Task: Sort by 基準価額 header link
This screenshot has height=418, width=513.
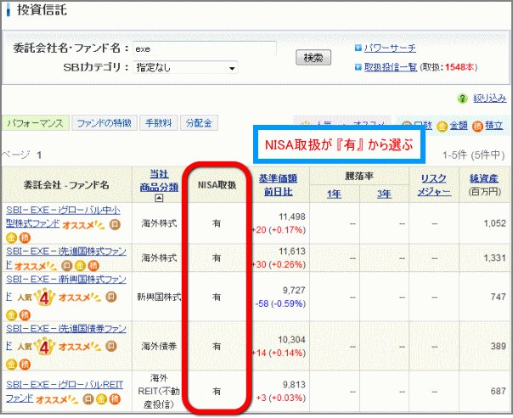Action: [x=278, y=178]
